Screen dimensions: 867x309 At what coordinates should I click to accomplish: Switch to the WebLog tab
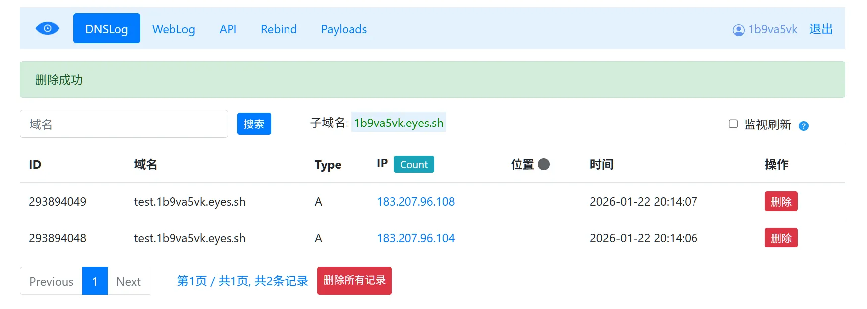point(173,29)
